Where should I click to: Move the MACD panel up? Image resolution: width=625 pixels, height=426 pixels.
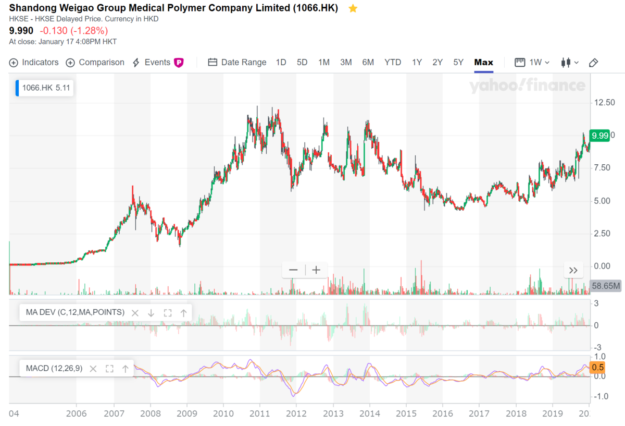point(125,369)
